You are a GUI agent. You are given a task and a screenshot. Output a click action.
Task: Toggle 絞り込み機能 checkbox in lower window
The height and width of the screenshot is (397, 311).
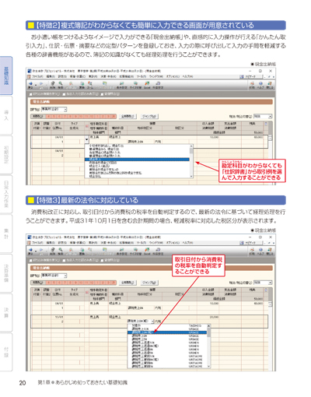tap(31, 260)
